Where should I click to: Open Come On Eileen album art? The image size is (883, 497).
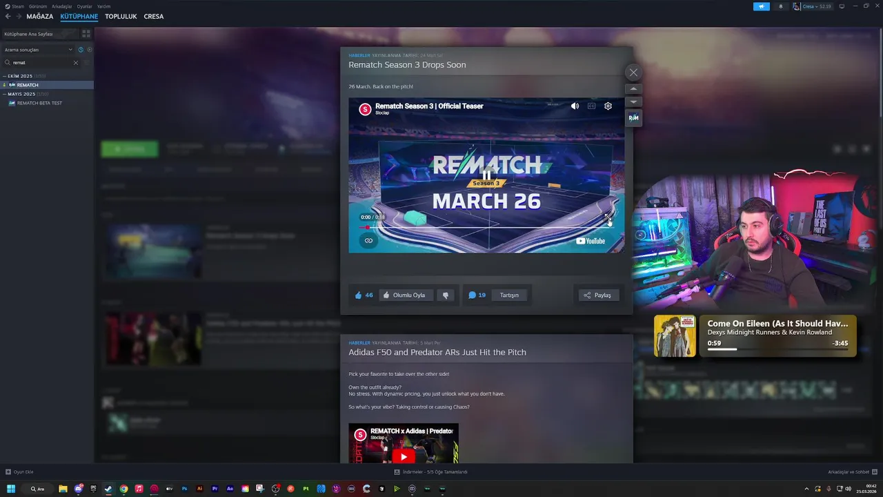click(x=675, y=336)
